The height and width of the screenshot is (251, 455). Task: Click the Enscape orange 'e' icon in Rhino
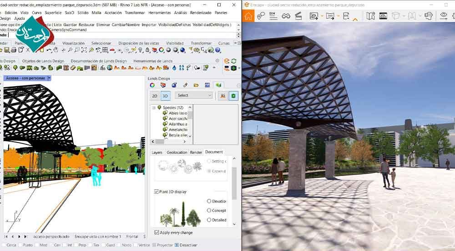pos(227,61)
